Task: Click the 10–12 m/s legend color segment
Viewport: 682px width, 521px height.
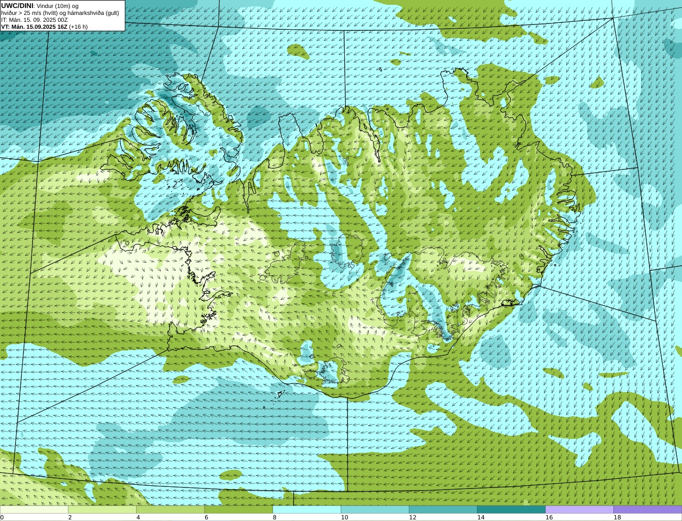Action: pos(375,509)
